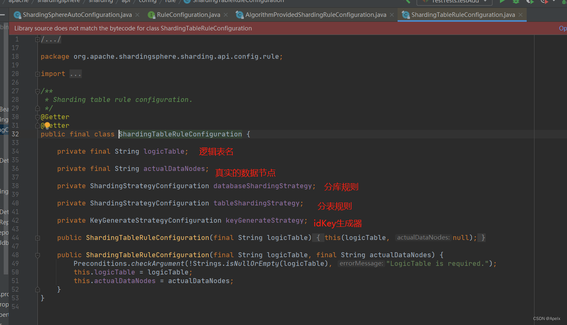Click the actualDataNodes field on line 36
The width and height of the screenshot is (567, 325).
coord(174,169)
